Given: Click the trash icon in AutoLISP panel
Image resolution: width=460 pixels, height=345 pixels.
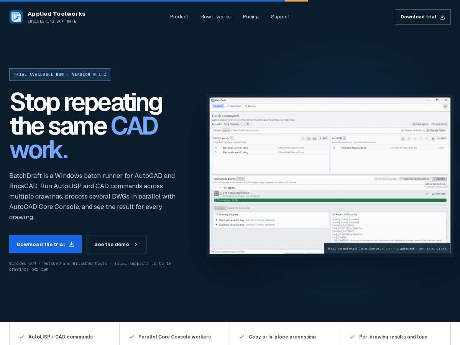Looking at the screenshot, I should coord(409,138).
